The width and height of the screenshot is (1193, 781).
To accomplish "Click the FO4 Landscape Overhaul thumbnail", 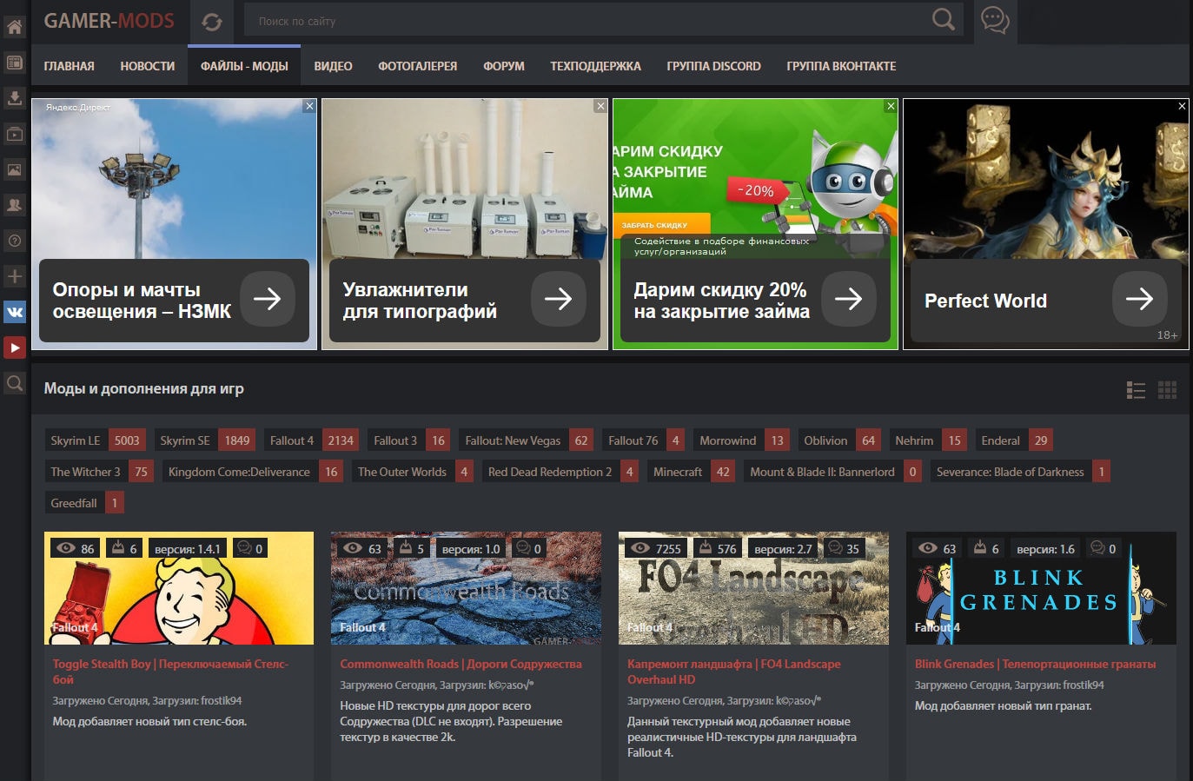I will [753, 588].
